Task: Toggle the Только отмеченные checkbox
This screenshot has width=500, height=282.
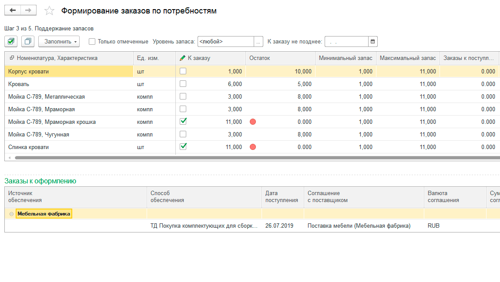Action: (92, 41)
